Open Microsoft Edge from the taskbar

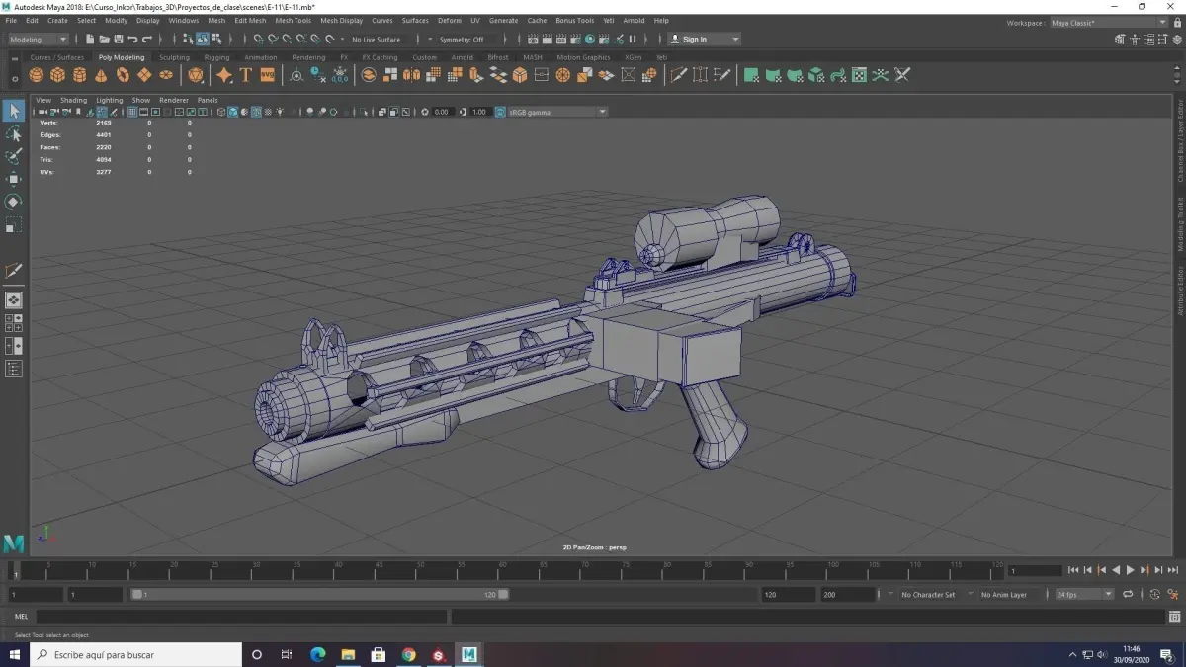click(317, 654)
